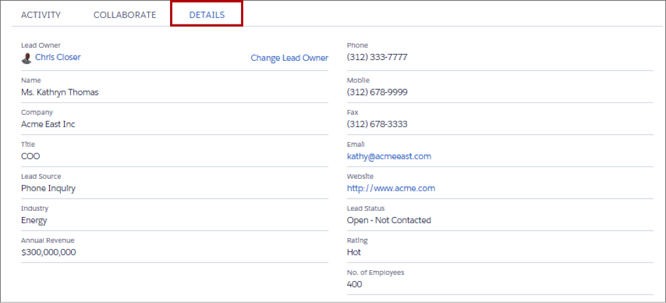Click the Energy industry value
Screen dimensions: 666x303
[x=34, y=220]
